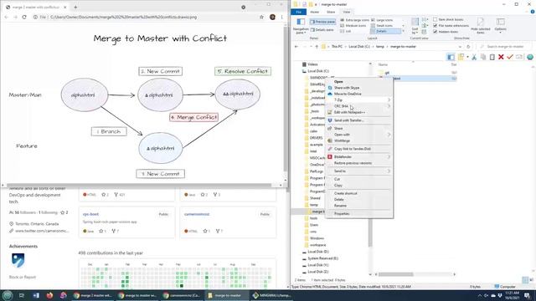Go up one folder level in Explorer
The width and height of the screenshot is (536, 301).
[x=317, y=47]
